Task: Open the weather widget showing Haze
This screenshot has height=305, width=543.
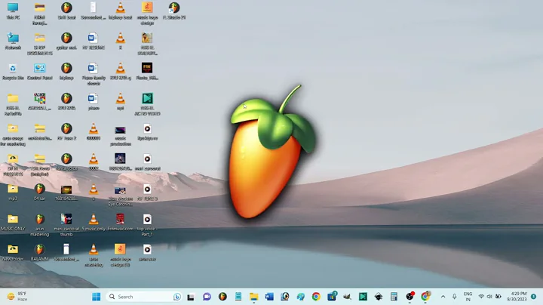Action: coord(17,297)
